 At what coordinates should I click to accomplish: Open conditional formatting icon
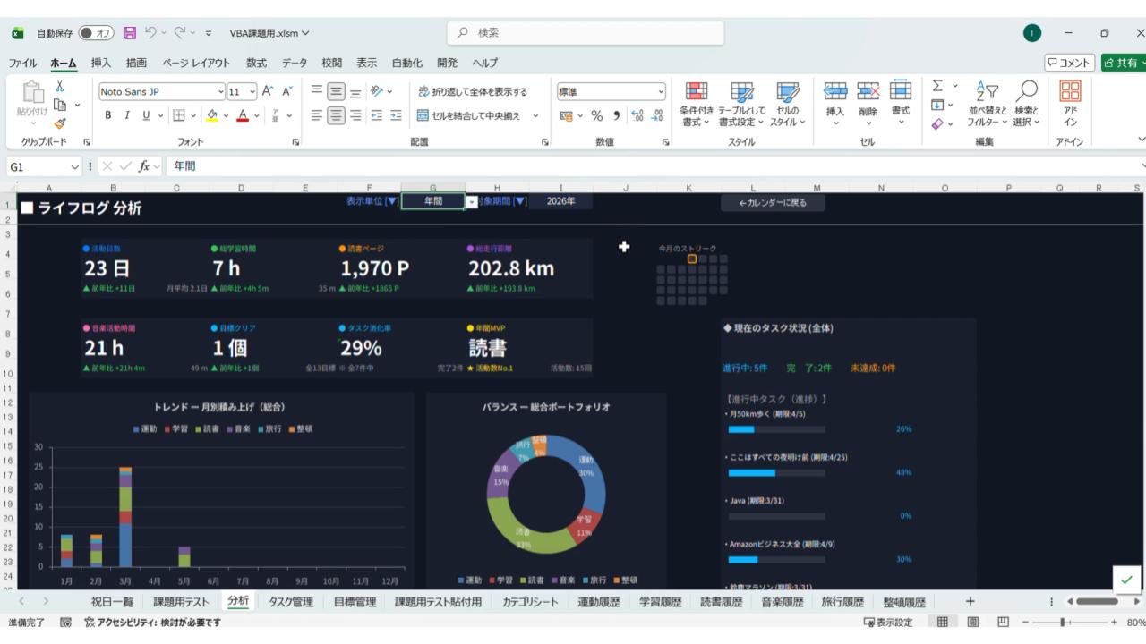(x=696, y=103)
